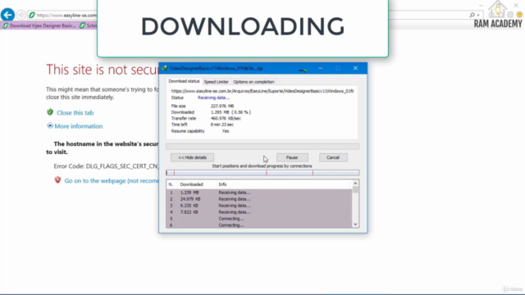Screen dimensions: 525x295
Task: Open the browser settings gear icon
Action: coord(510,15)
